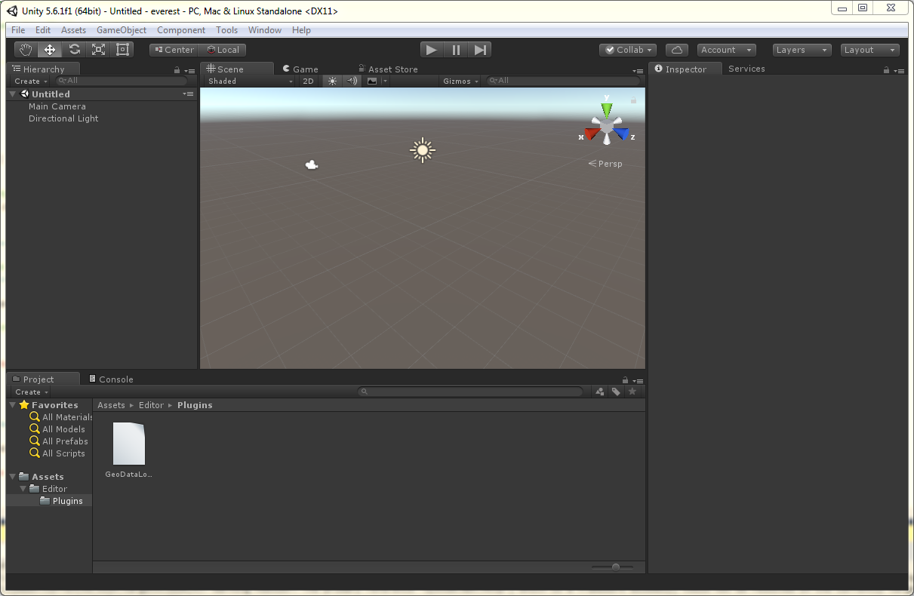Open the cloud services icon
The width and height of the screenshot is (914, 596).
coord(677,50)
